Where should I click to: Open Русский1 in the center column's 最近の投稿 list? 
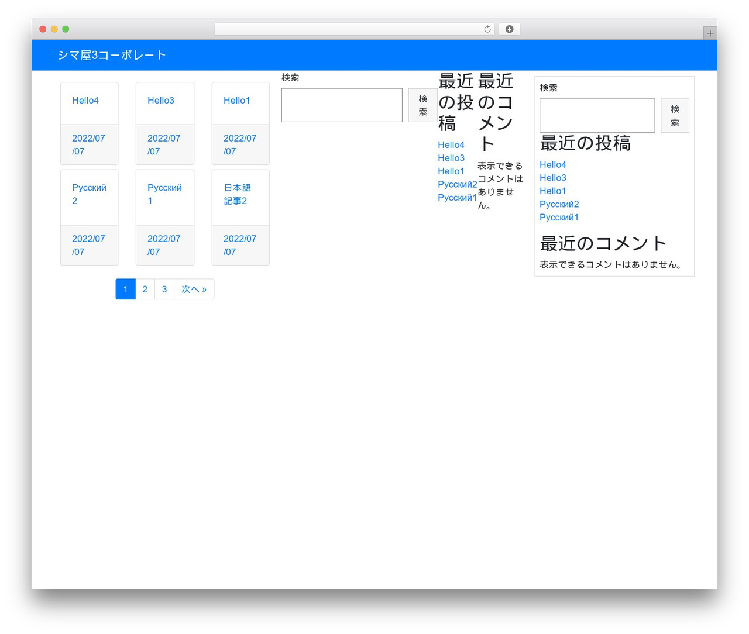[x=458, y=198]
